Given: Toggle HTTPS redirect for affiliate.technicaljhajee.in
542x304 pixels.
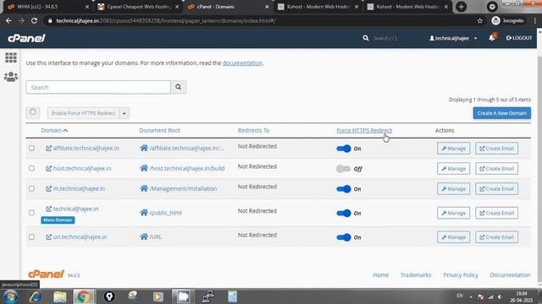Looking at the screenshot, I should click(344, 149).
